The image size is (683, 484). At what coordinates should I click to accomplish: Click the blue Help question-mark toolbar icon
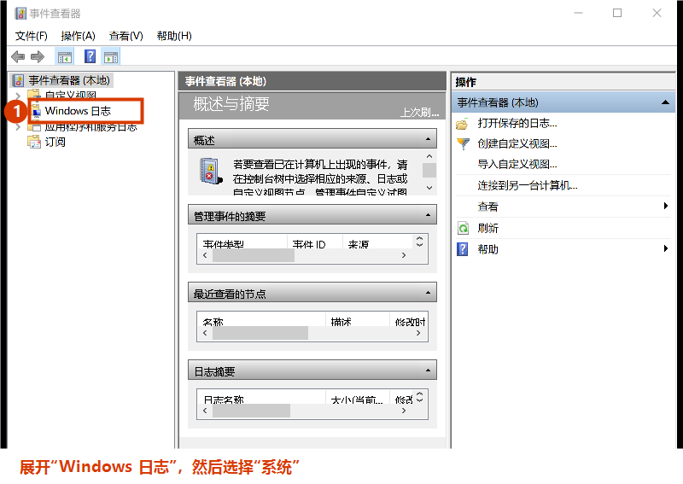click(90, 56)
